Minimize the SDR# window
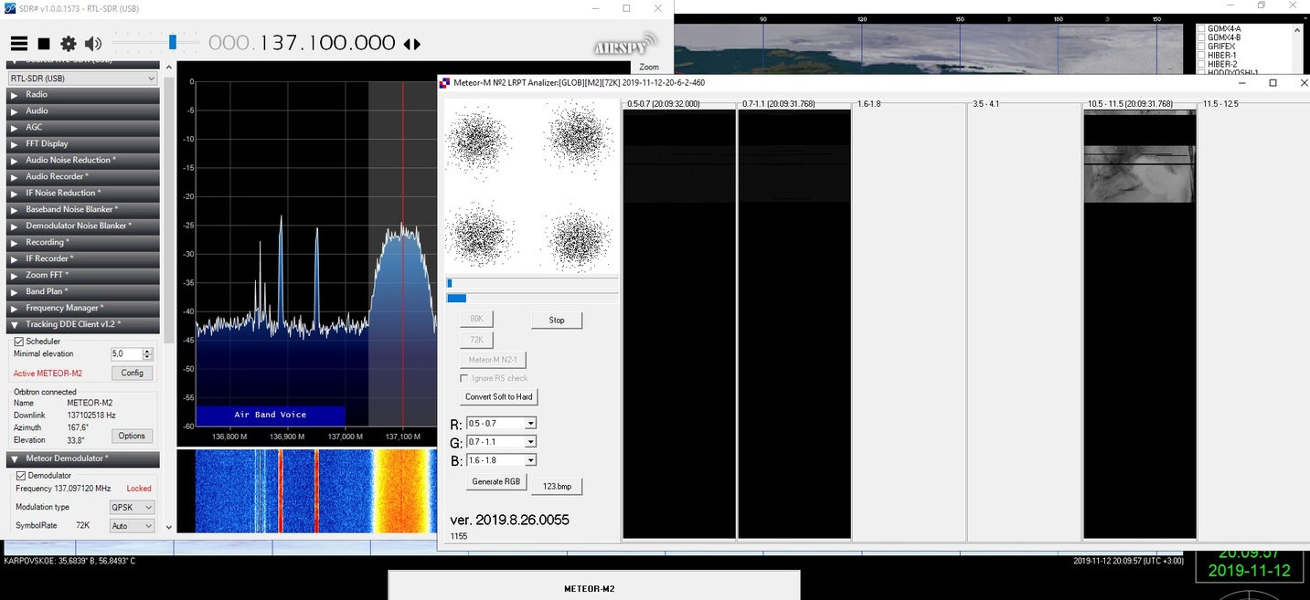 pos(595,8)
